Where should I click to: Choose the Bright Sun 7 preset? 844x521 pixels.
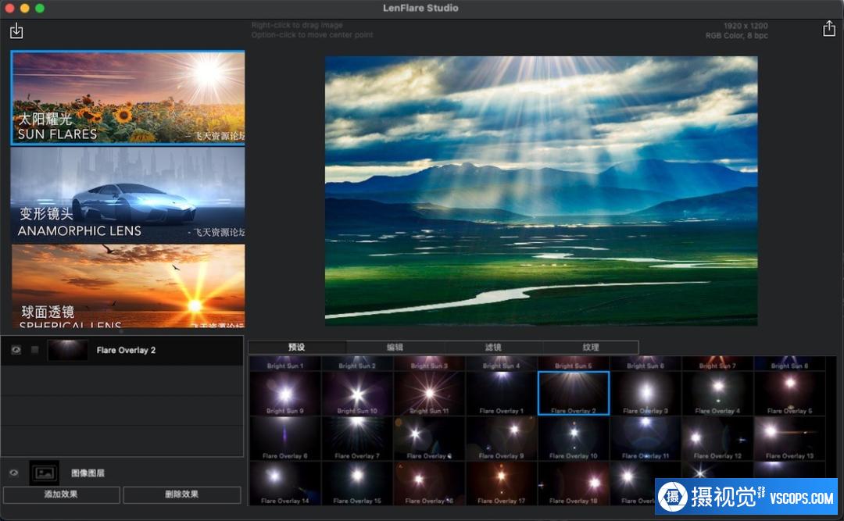pos(718,363)
